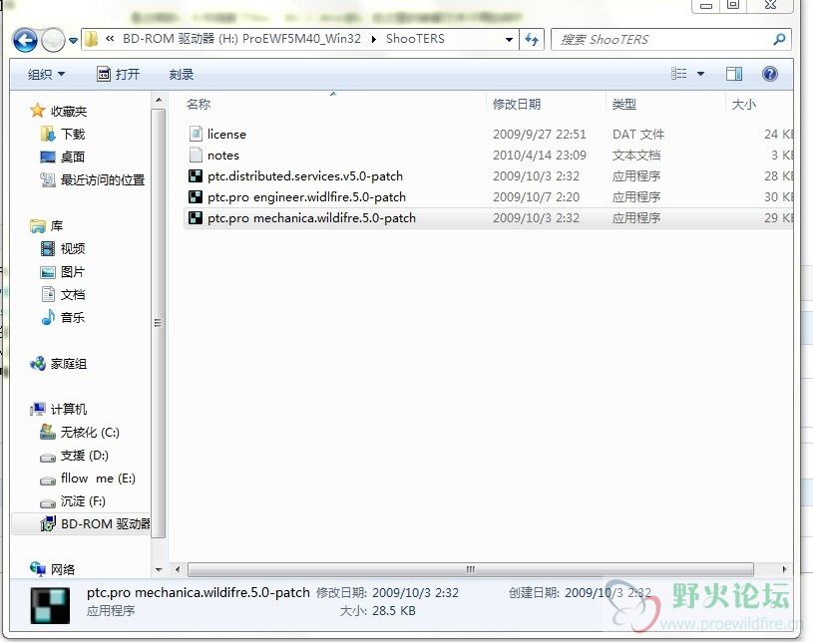The width and height of the screenshot is (813, 642).
Task: Click 修改日期 value in details pane
Action: pyautogui.click(x=415, y=592)
